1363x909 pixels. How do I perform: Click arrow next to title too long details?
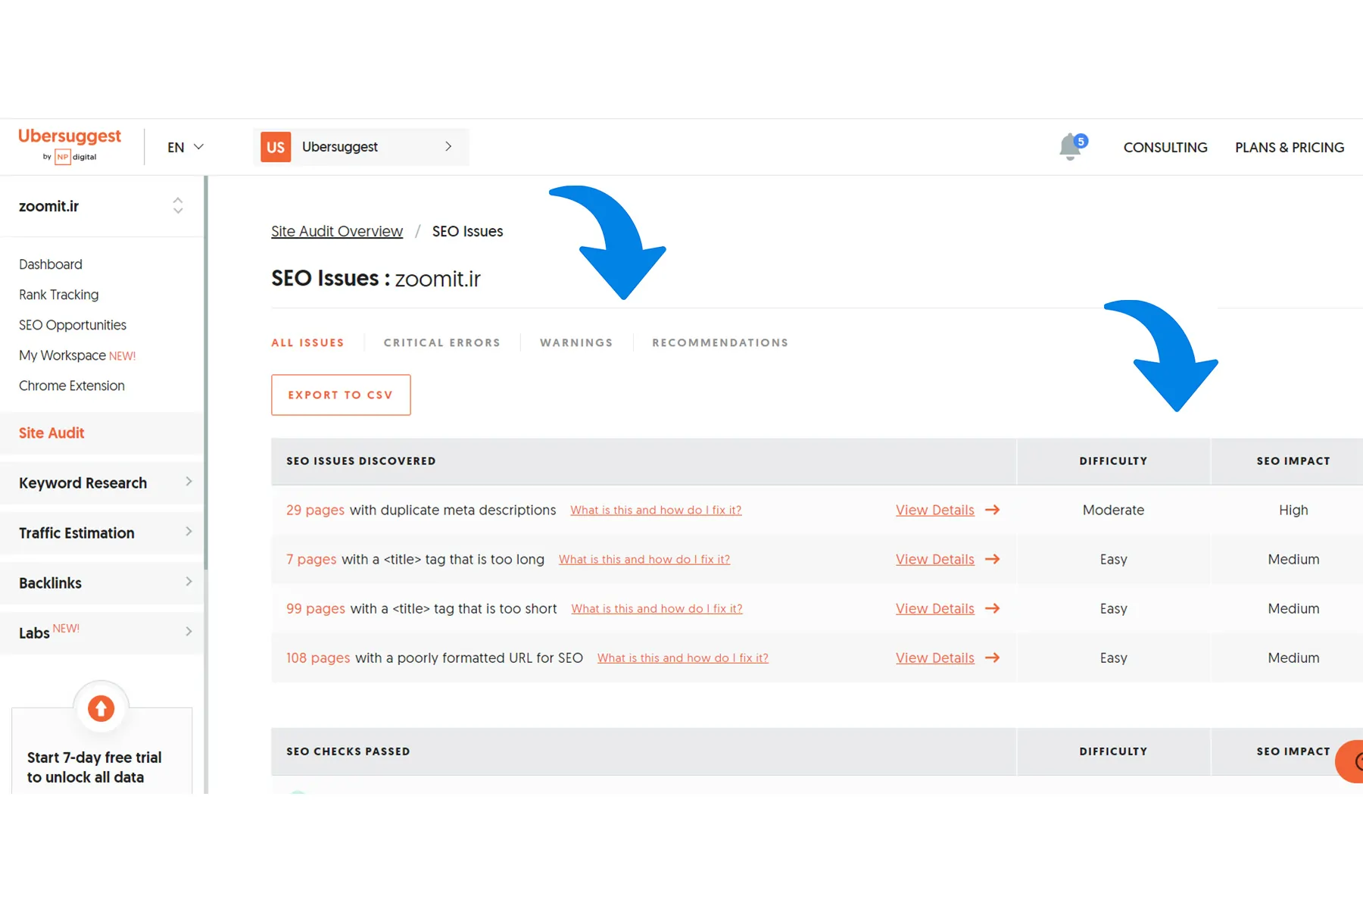(x=992, y=559)
